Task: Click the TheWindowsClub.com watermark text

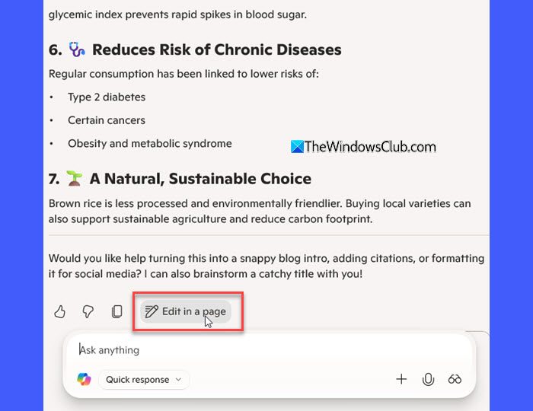Action: pos(370,147)
